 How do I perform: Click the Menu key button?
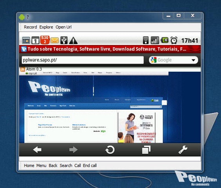click(x=41, y=165)
